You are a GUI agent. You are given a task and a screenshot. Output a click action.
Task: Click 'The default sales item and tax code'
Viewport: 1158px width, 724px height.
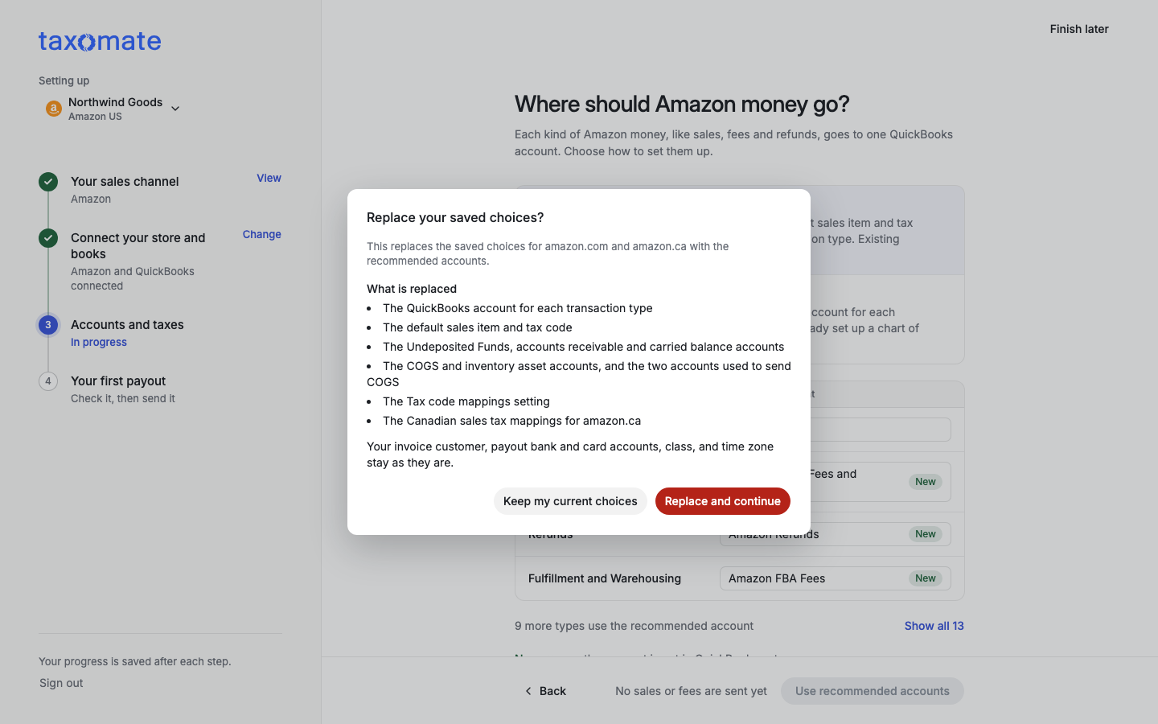478,327
